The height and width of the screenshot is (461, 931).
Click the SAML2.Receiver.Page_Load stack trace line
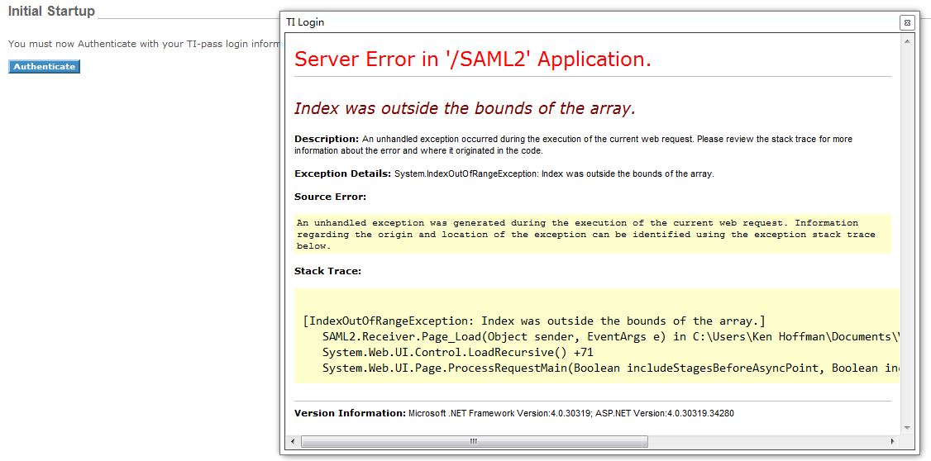click(612, 337)
